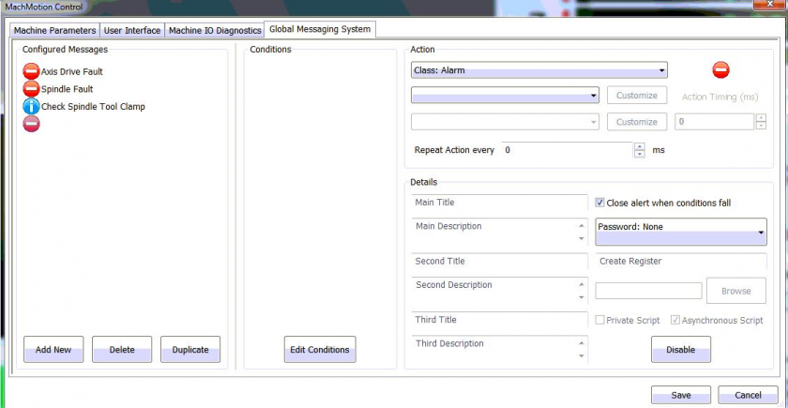The image size is (788, 408).
Task: Close the MachMotion Control window
Action: coord(769,5)
